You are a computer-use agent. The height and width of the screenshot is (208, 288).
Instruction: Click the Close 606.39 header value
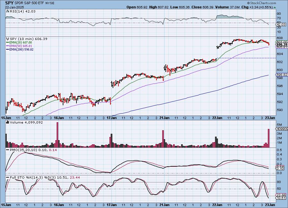click(203, 7)
